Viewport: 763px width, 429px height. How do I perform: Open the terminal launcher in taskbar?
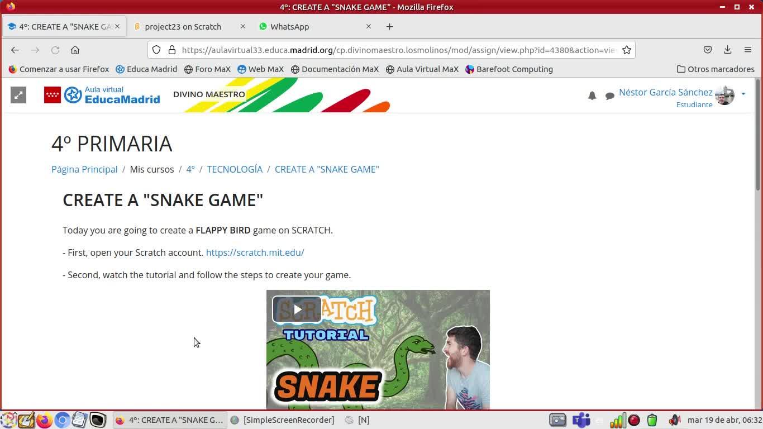98,420
